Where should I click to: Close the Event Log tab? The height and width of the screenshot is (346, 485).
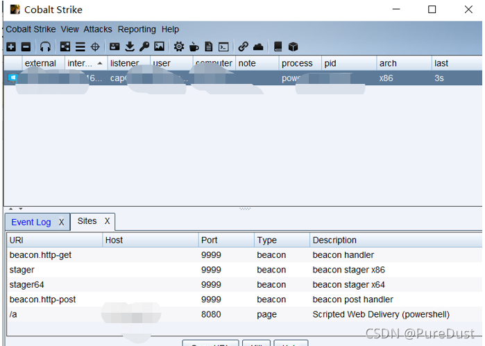point(61,223)
